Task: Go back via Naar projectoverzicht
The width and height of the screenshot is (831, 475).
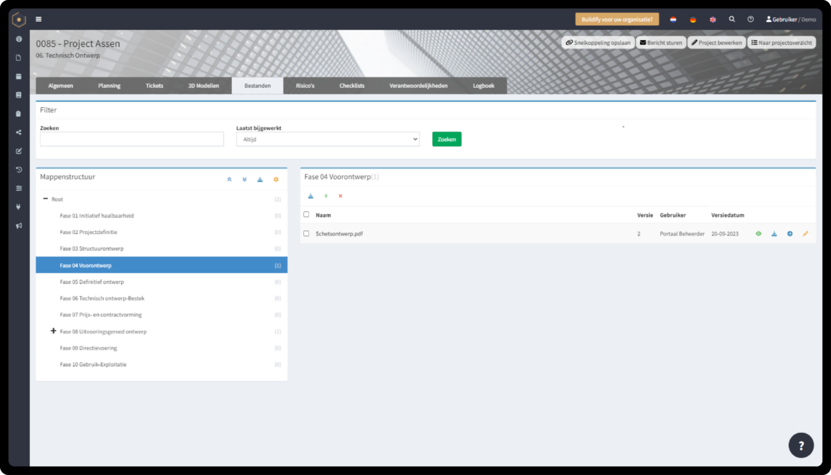Action: point(781,42)
